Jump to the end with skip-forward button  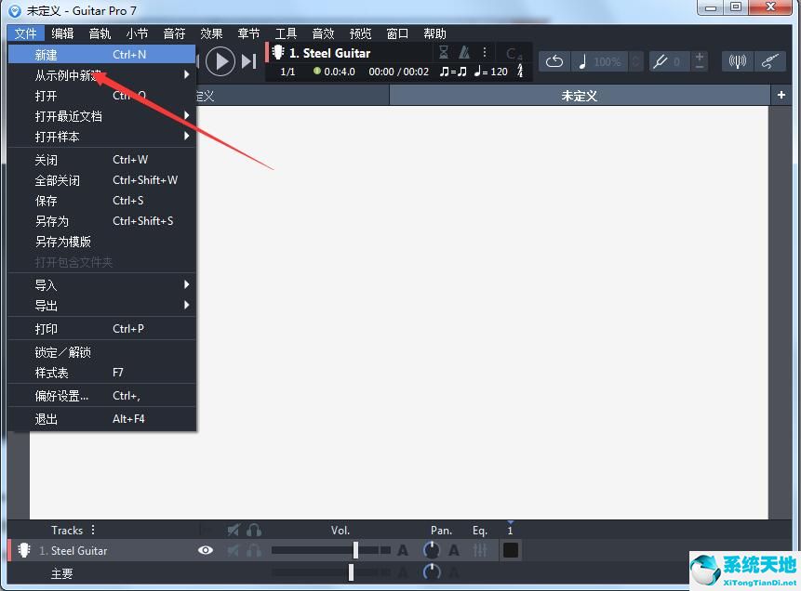(x=248, y=61)
